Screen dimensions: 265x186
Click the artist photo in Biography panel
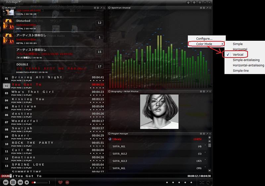pos(159,112)
